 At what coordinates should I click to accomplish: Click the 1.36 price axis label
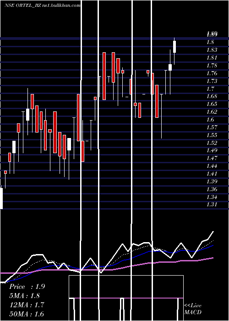(212, 189)
